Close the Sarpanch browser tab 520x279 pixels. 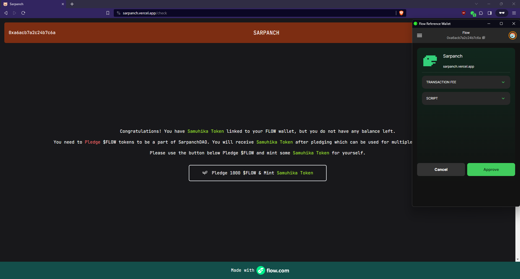[x=63, y=4]
